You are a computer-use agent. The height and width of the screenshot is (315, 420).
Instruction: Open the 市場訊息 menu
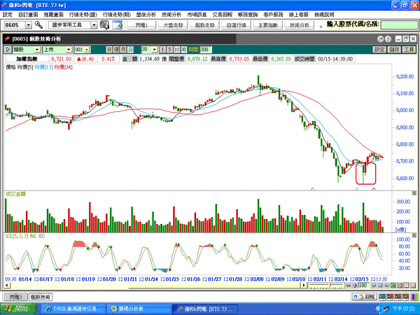coord(197,15)
